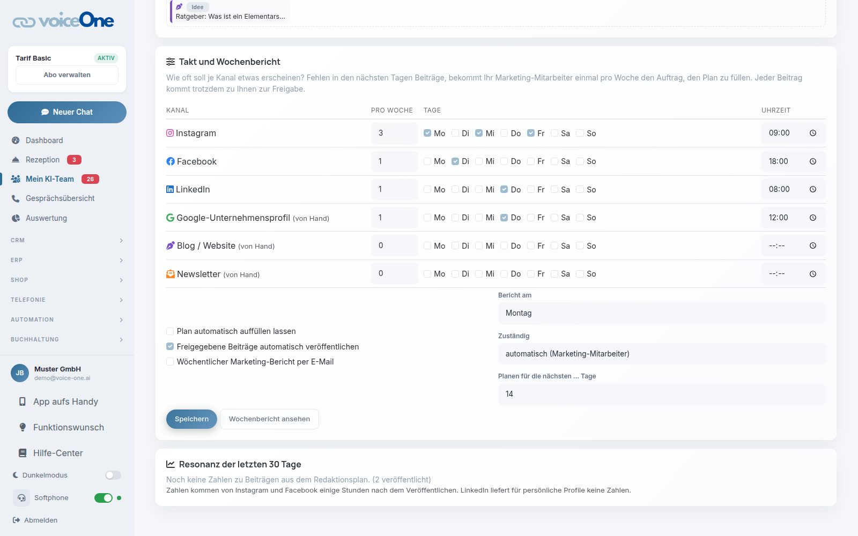Click the Blog / Website pen icon
This screenshot has height=536, width=858.
(171, 245)
